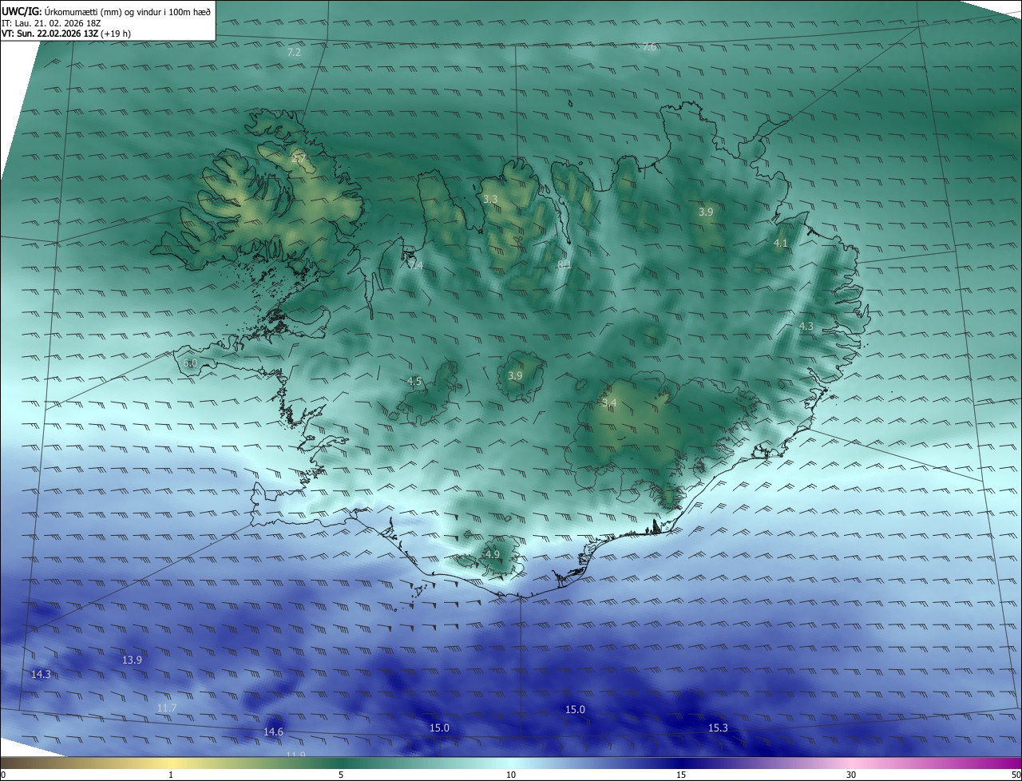The width and height of the screenshot is (1022, 781).
Task: Click the colour scale tick labelled 5
Action: pyautogui.click(x=341, y=775)
